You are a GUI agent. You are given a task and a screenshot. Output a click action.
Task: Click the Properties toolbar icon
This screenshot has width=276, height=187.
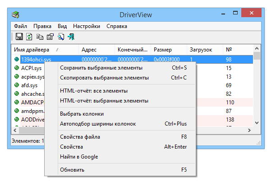pyautogui.click(x=50, y=37)
